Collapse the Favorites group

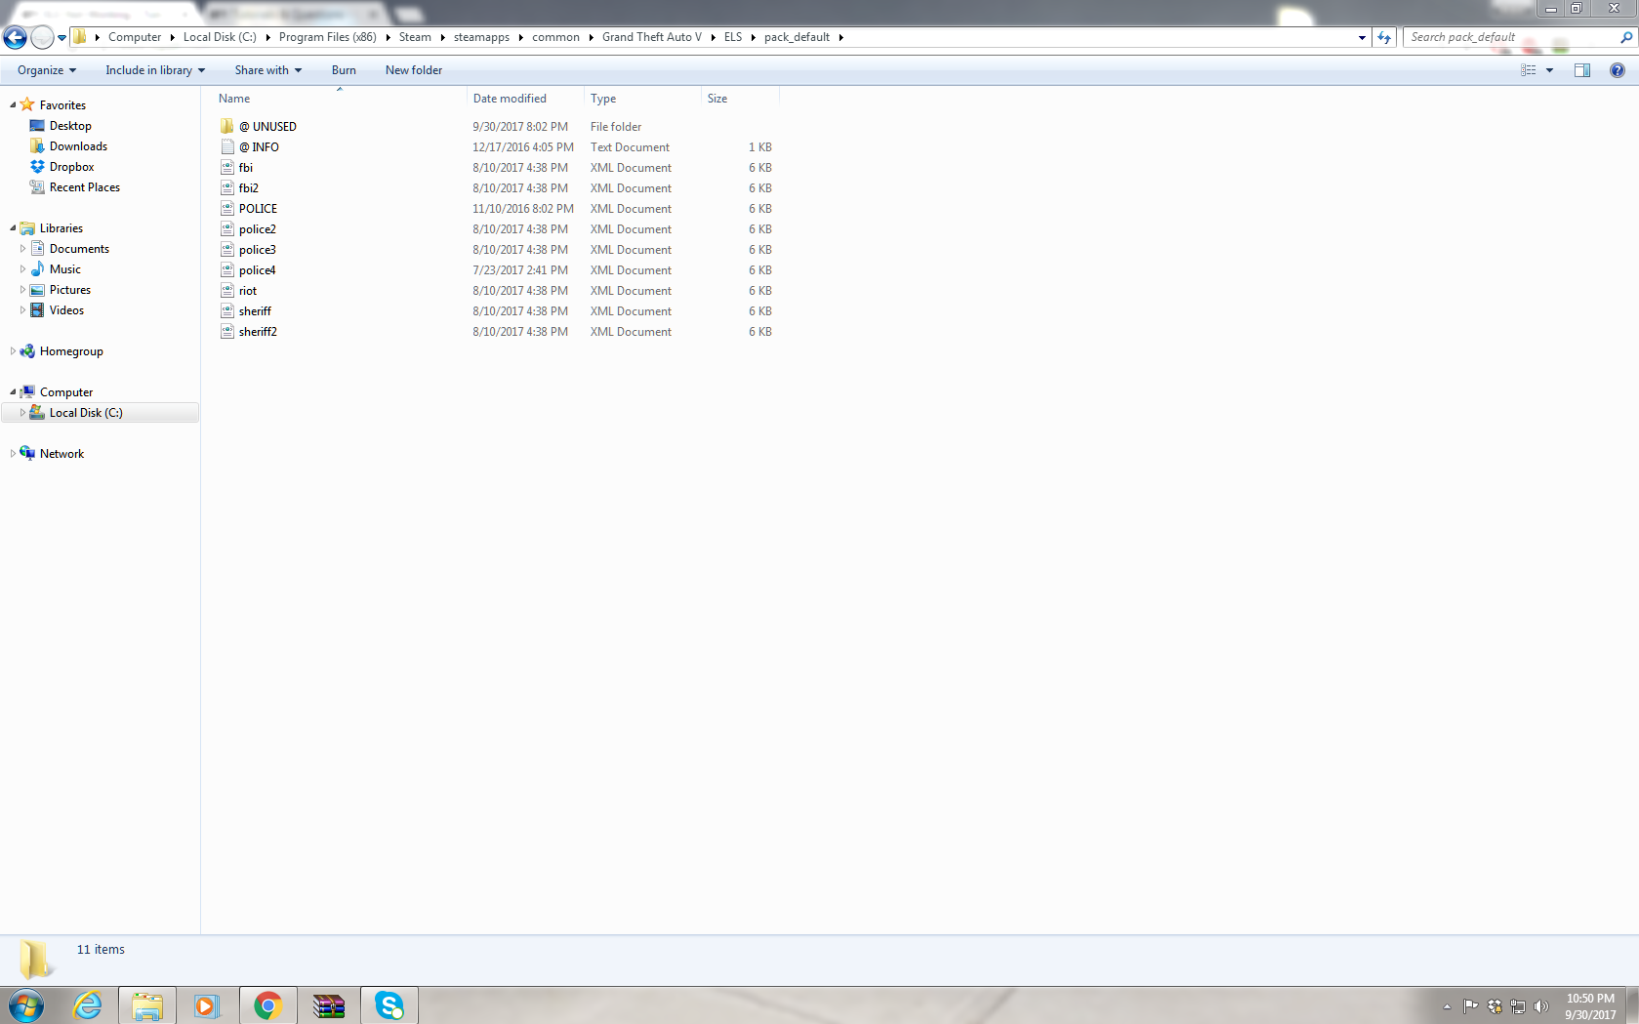(13, 105)
